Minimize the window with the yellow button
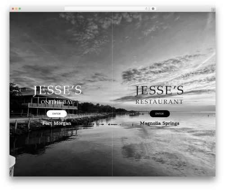 [x=16, y=9]
